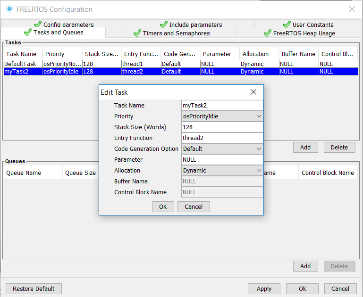This screenshot has width=363, height=297.
Task: Click the Dynamic cell in DefaultTask row
Action: click(259, 64)
